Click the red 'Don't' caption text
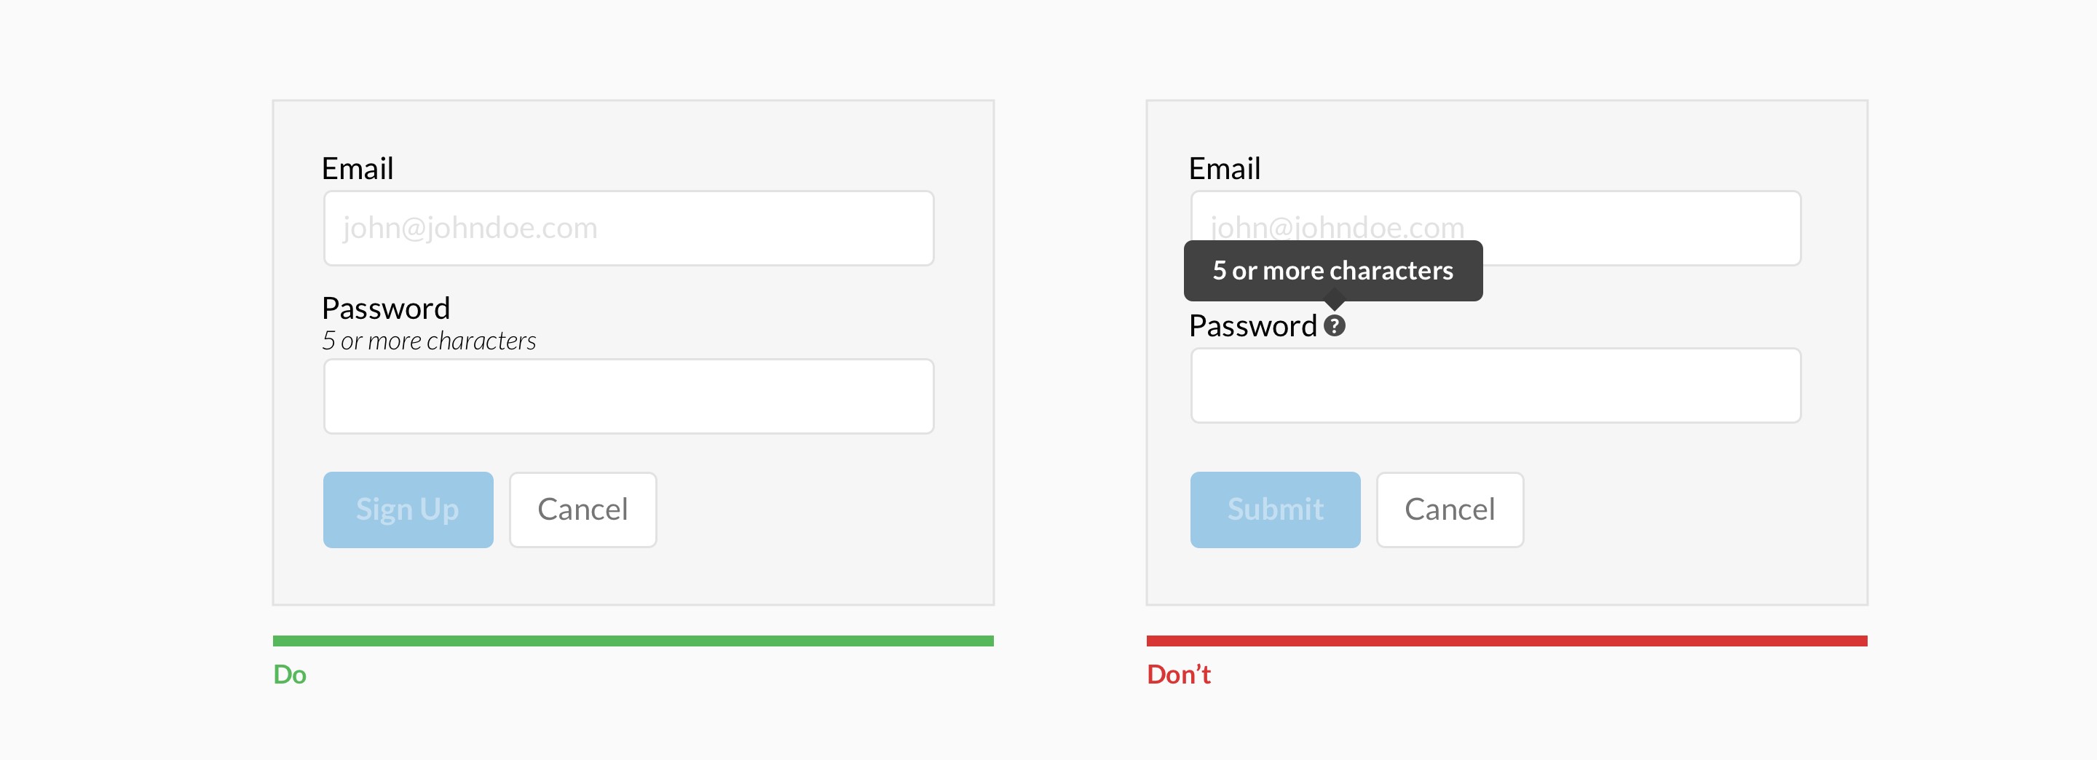This screenshot has width=2097, height=760. tap(1179, 675)
